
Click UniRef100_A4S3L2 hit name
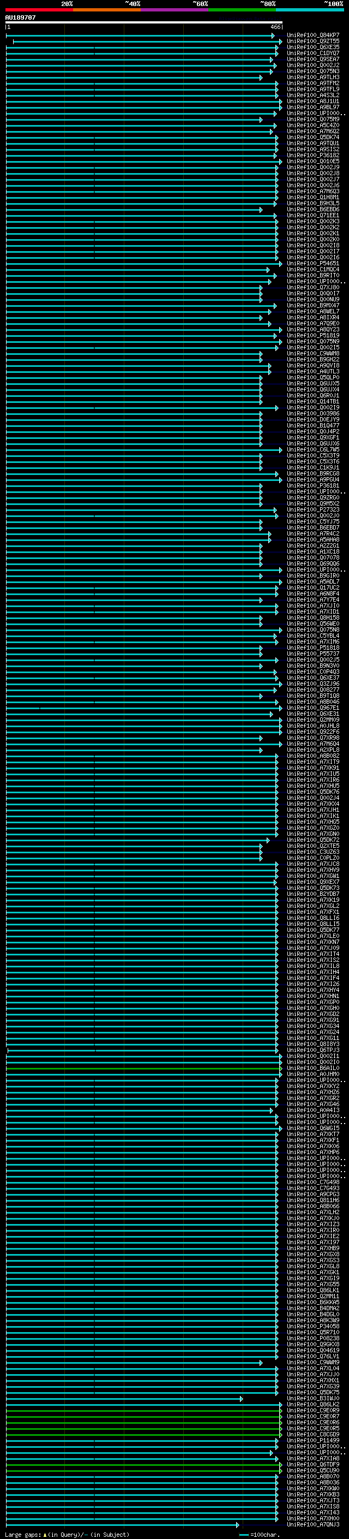(313, 95)
